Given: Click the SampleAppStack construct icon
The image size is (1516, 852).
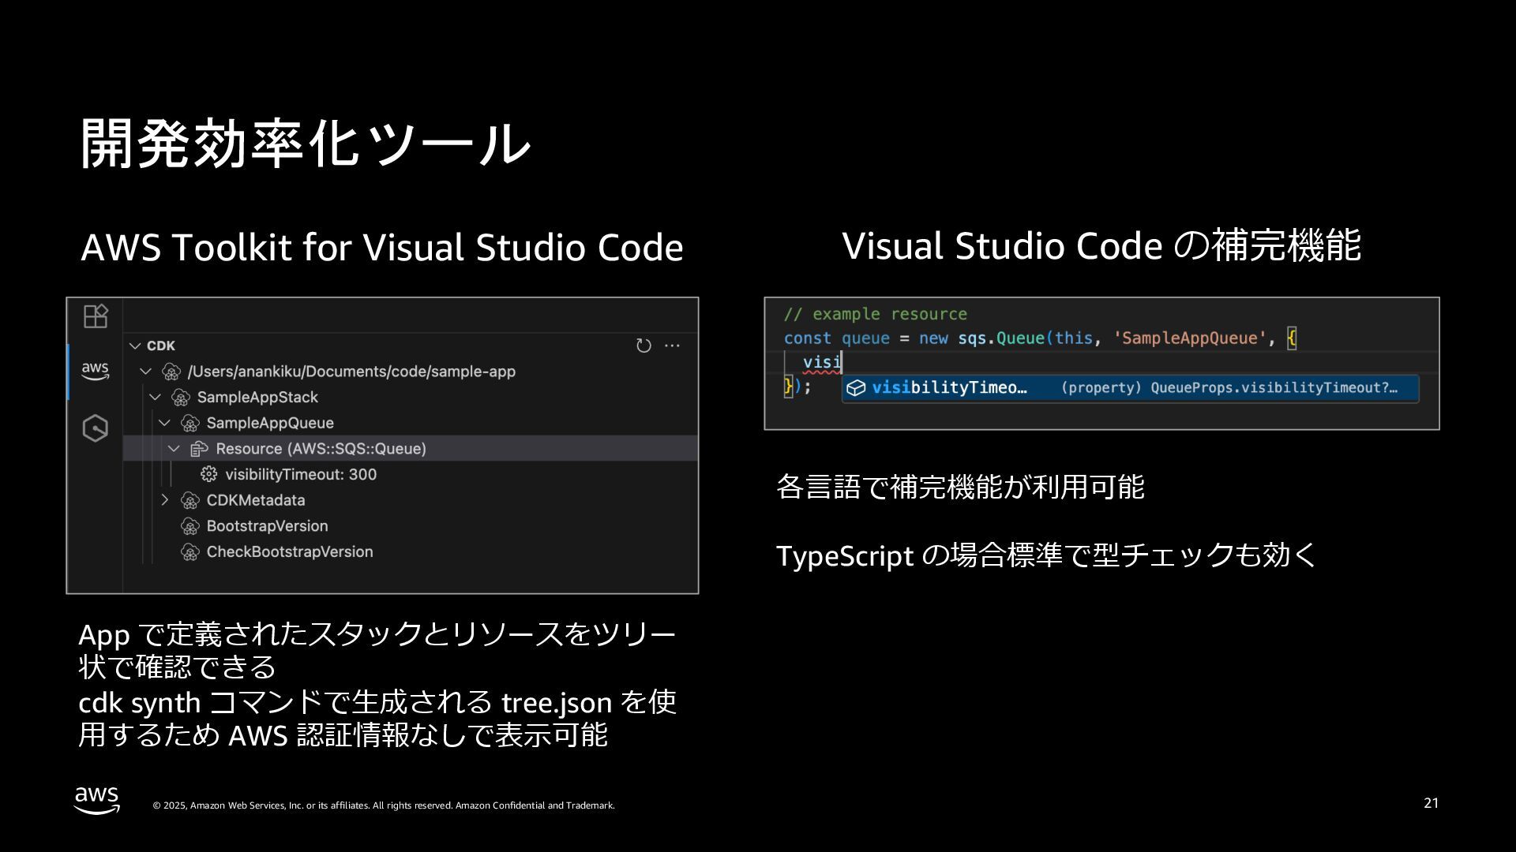Looking at the screenshot, I should pyautogui.click(x=181, y=398).
